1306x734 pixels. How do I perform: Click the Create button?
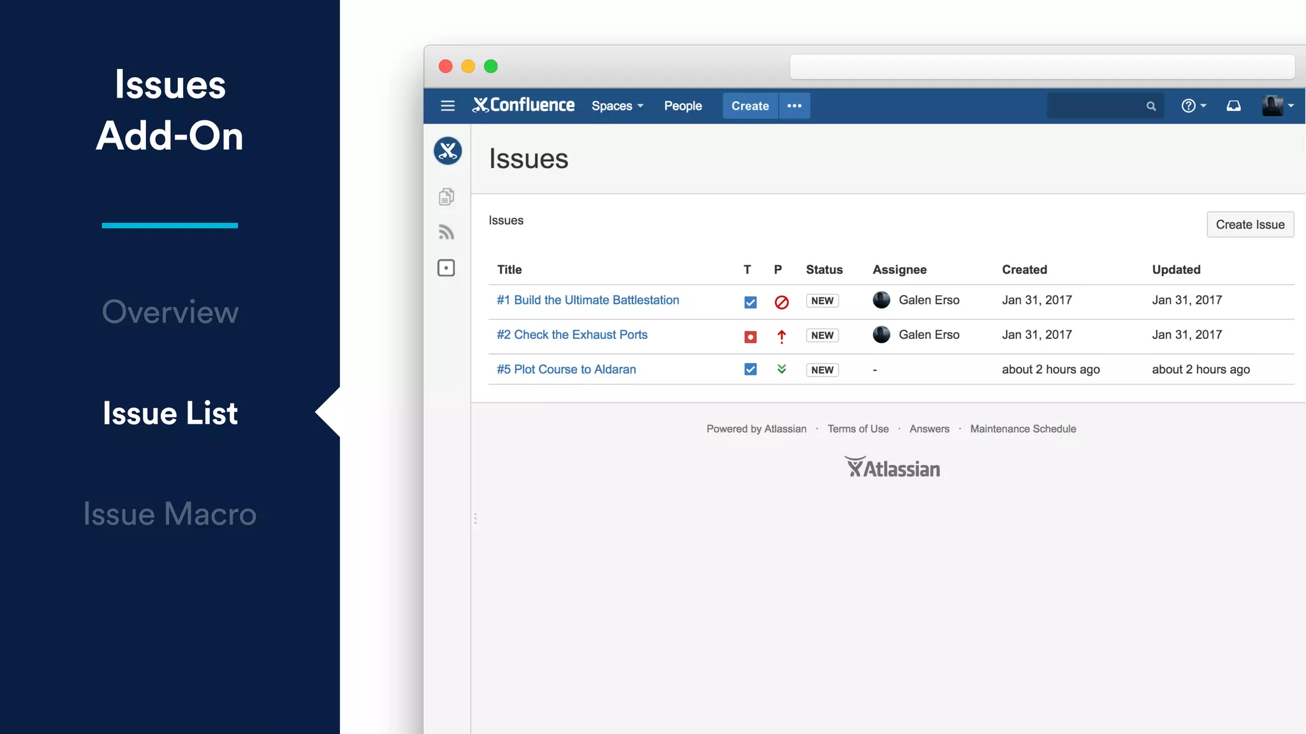point(750,106)
